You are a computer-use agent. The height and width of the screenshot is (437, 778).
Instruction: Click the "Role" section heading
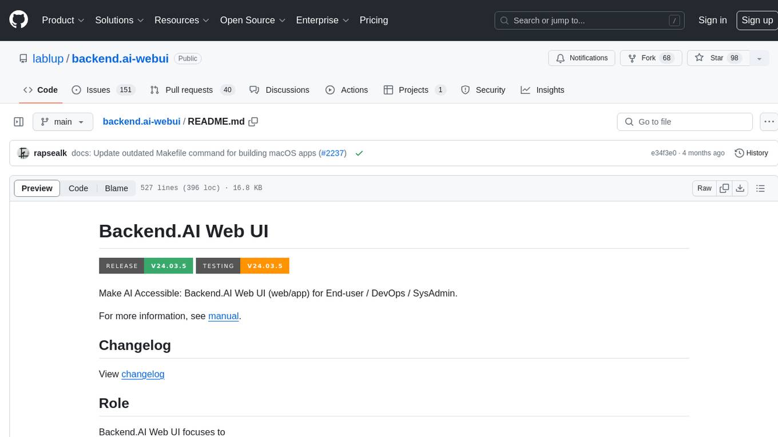coord(114,403)
